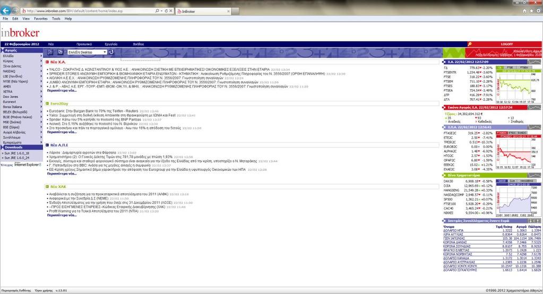
Task: Click the inbroker logo
Action: click(x=20, y=32)
